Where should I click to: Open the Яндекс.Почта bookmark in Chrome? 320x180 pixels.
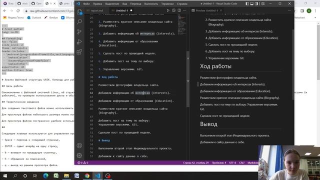(x=13, y=18)
